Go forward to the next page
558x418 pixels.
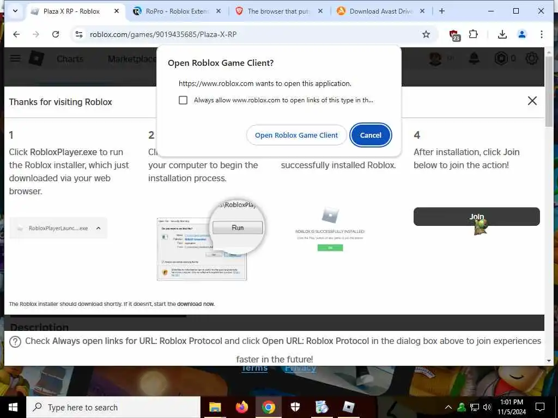pos(36,34)
